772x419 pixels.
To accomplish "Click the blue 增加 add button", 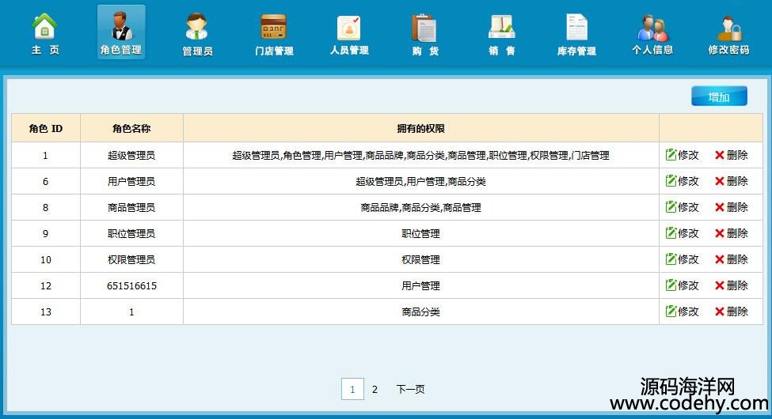I will [x=719, y=96].
